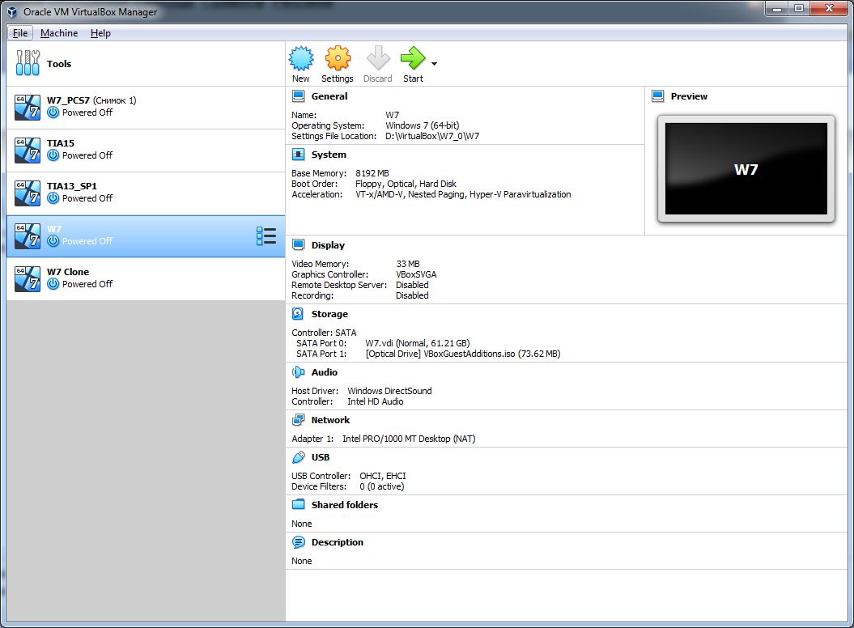
Task: Click the Tools label in sidebar
Action: point(59,64)
